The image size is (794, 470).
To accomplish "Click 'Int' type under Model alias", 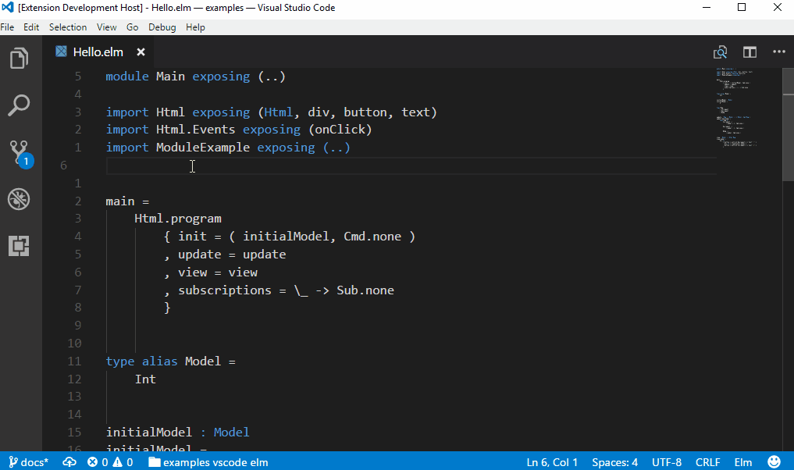I will pyautogui.click(x=145, y=379).
